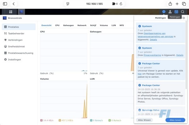Viewport: 189px width, 125px height.
Task: Click the Alles tonen button
Action: click(x=175, y=120)
